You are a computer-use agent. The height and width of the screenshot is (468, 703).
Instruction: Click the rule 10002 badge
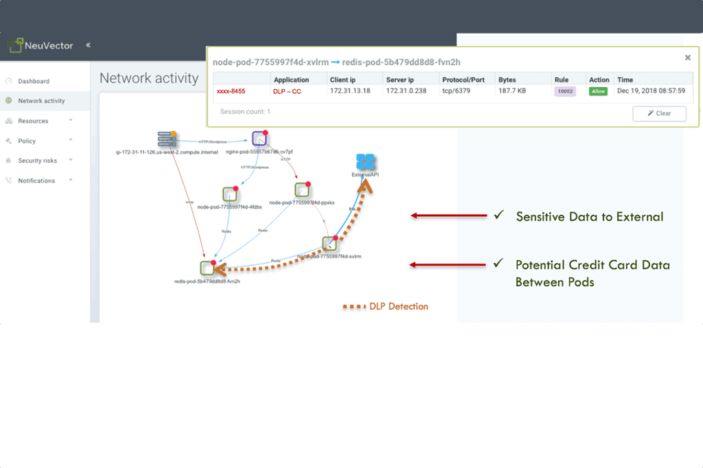565,91
